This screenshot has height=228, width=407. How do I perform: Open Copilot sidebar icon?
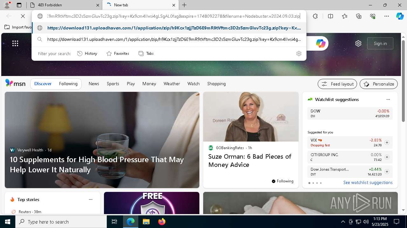coord(400,16)
